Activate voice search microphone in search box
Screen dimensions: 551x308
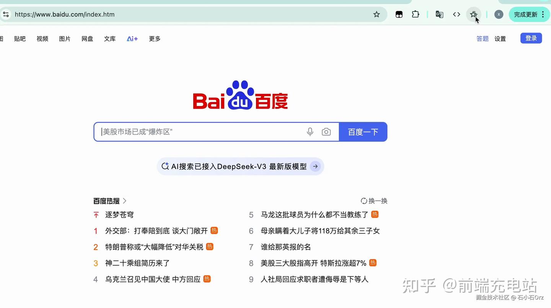[310, 132]
